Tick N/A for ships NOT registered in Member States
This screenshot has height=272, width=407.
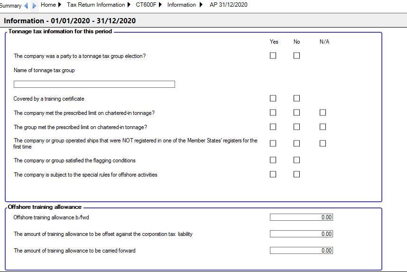[323, 143]
